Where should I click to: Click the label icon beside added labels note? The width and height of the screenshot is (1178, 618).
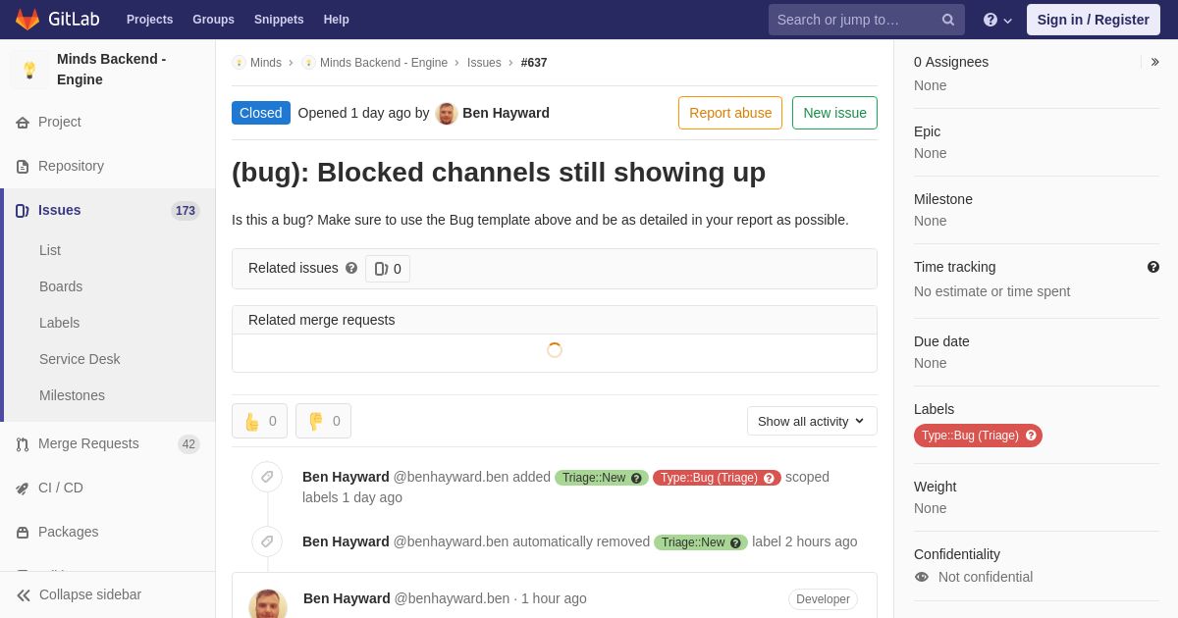tap(267, 477)
